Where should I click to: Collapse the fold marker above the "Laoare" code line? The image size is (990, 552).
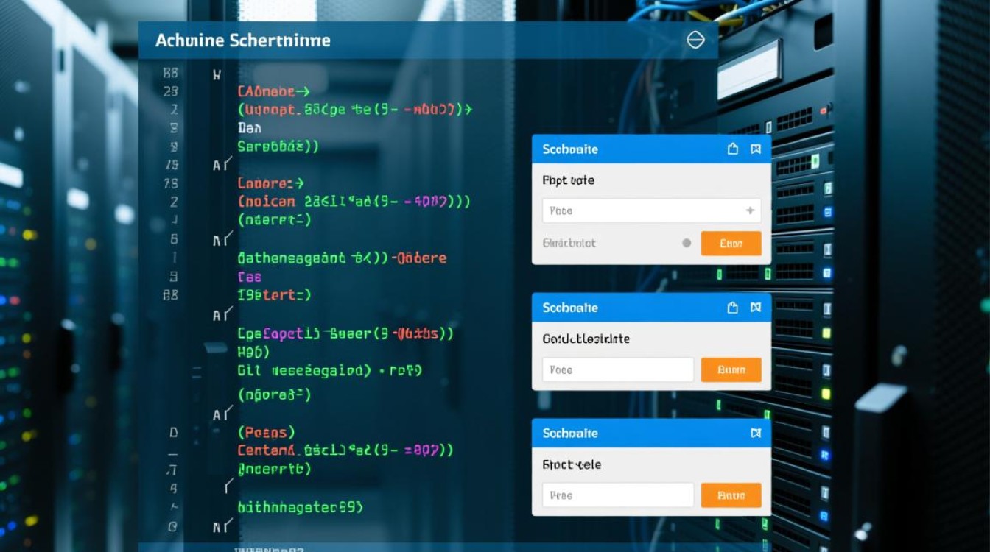coord(222,165)
